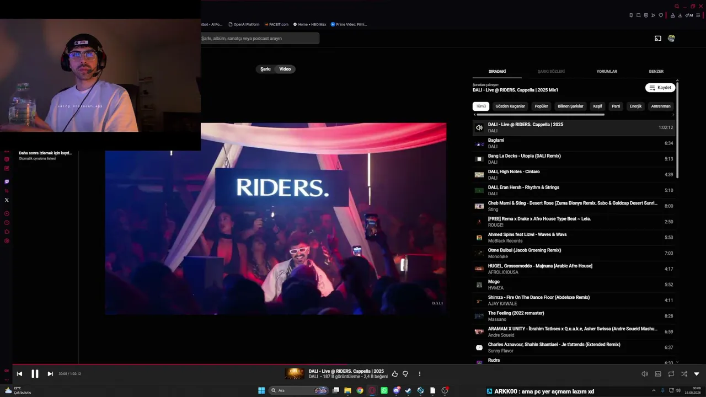This screenshot has height=397, width=706.
Task: Play DALI, Eran Hersh - Rhythm & Strings
Action: click(574, 190)
